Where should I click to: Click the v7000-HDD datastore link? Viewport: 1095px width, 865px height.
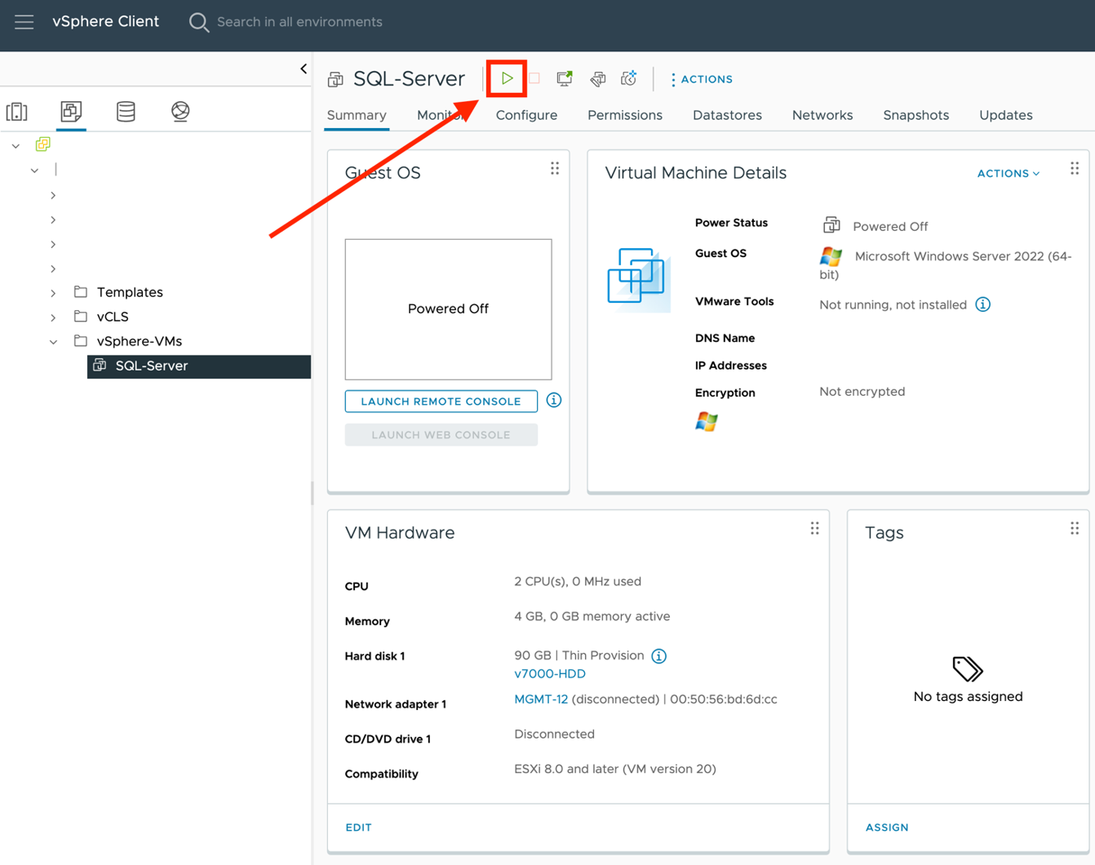(x=549, y=674)
